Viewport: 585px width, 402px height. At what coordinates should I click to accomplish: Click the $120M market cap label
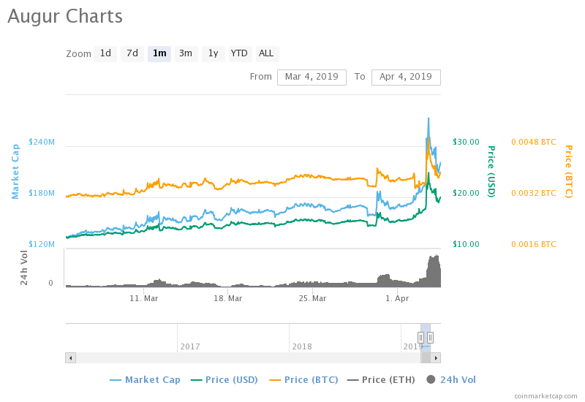[x=42, y=244]
